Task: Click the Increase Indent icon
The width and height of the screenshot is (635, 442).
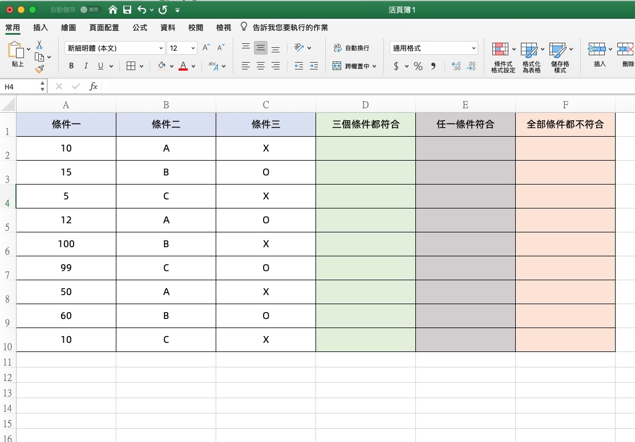Action: click(x=313, y=66)
